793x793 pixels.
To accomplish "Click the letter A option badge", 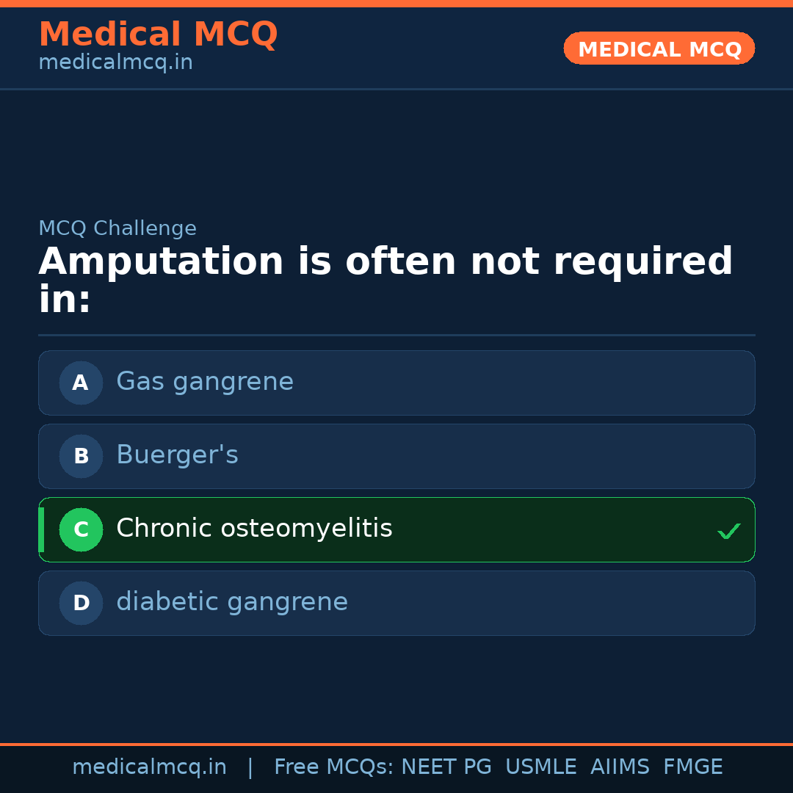I will [81, 383].
